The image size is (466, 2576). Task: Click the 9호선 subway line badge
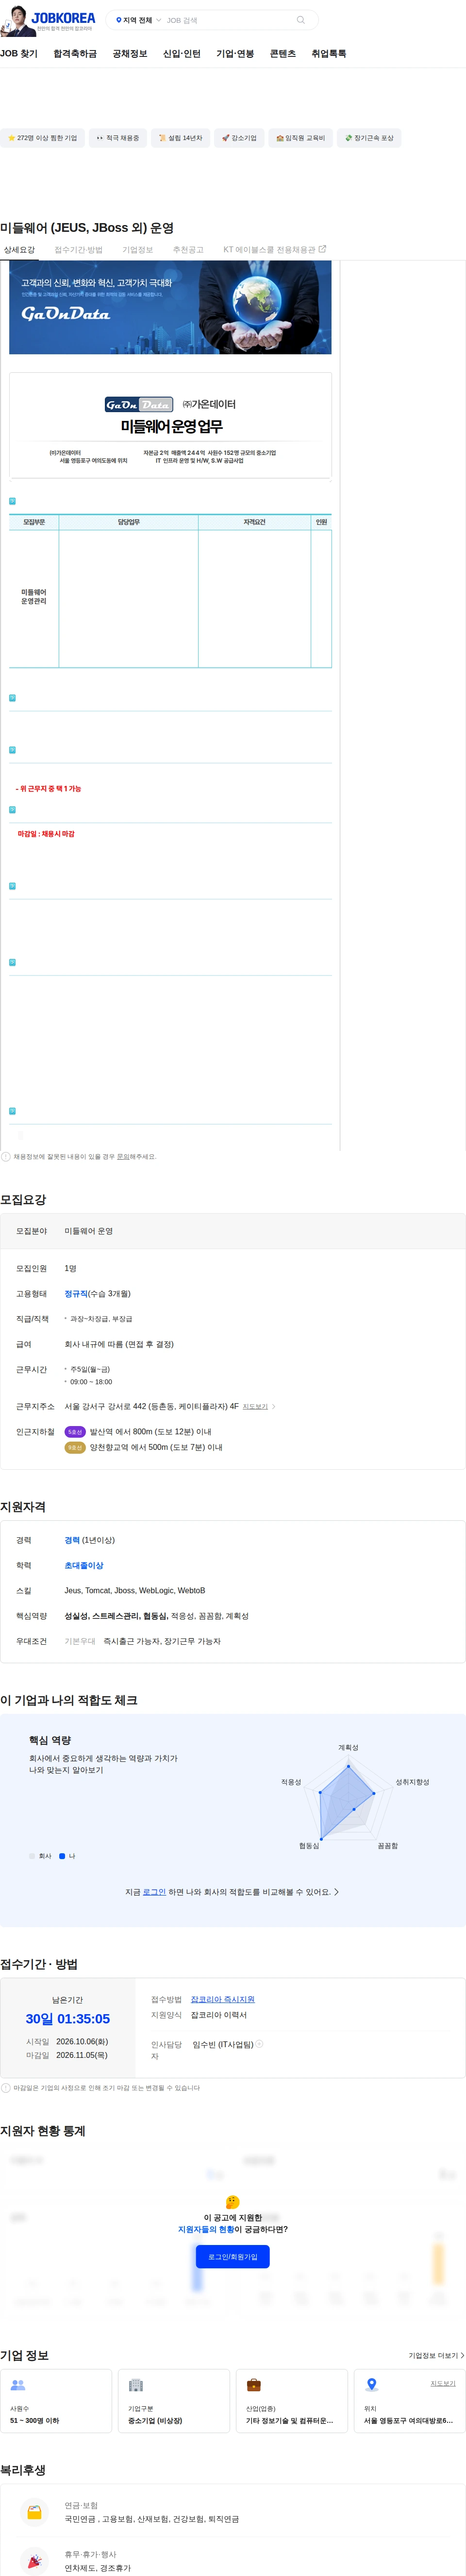tap(75, 1447)
